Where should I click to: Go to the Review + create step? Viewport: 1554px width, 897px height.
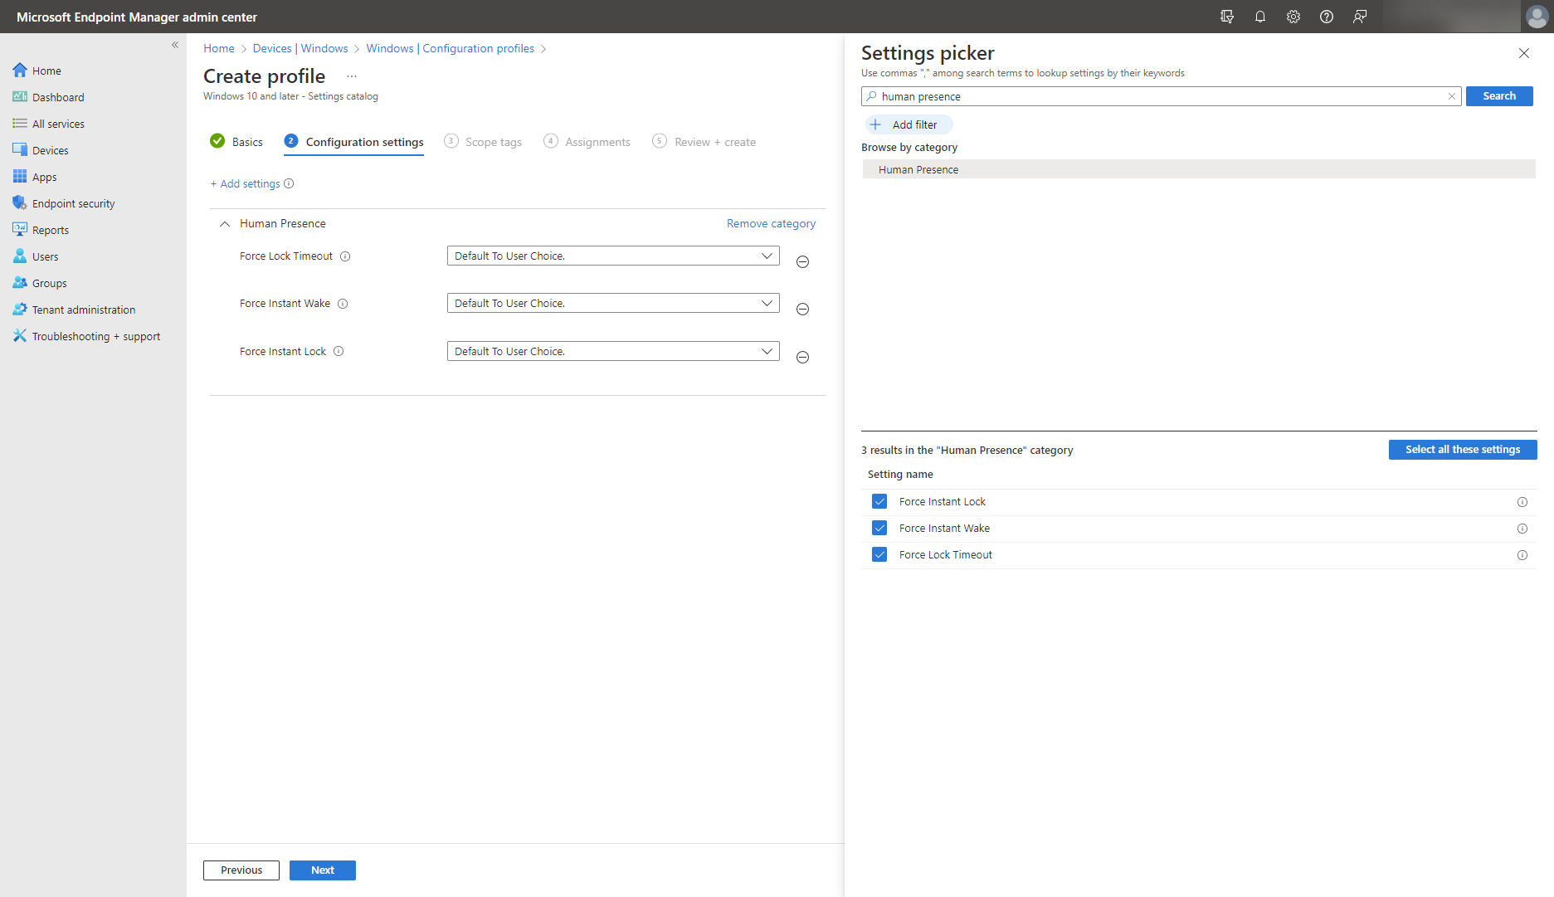coord(704,142)
